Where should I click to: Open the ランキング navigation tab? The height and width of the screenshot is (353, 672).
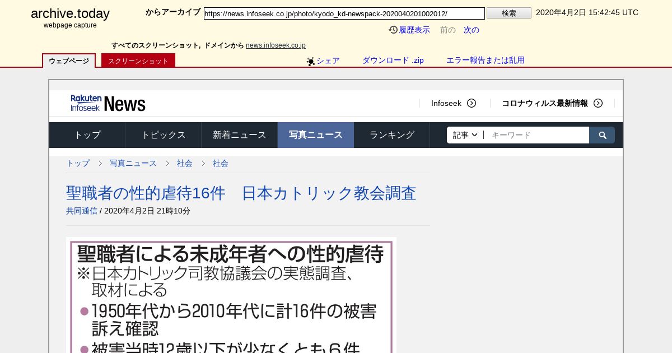[x=392, y=135]
